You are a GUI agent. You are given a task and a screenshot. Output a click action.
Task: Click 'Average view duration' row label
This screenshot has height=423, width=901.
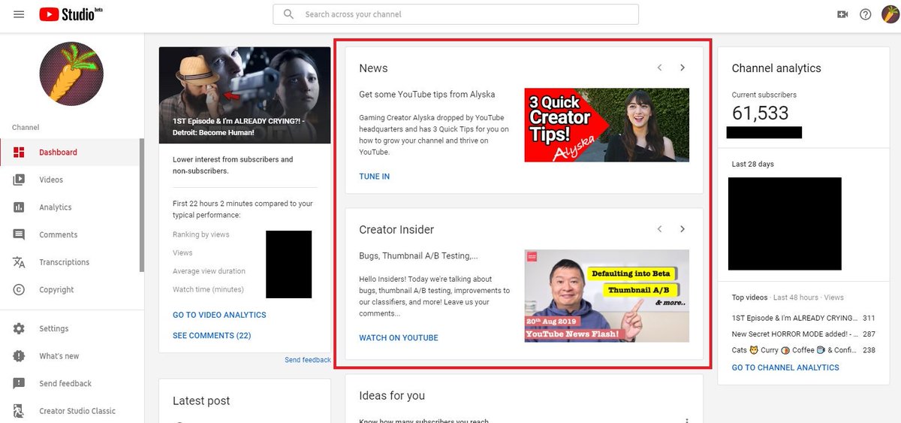(209, 271)
